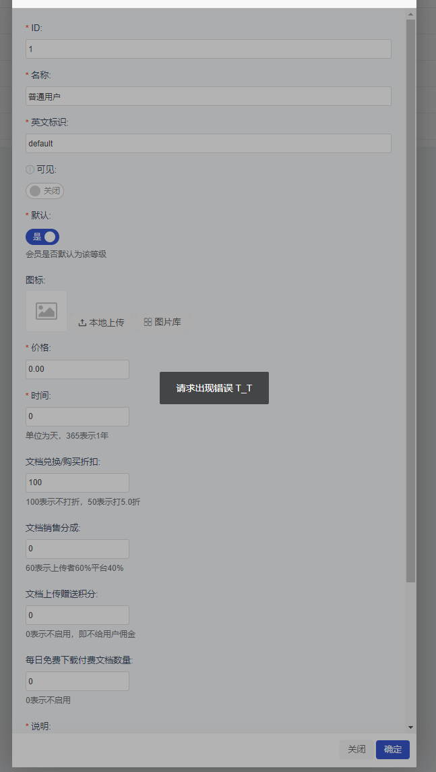The image size is (436, 772).
Task: Edit the 英文标识 field with default
Action: pos(208,144)
